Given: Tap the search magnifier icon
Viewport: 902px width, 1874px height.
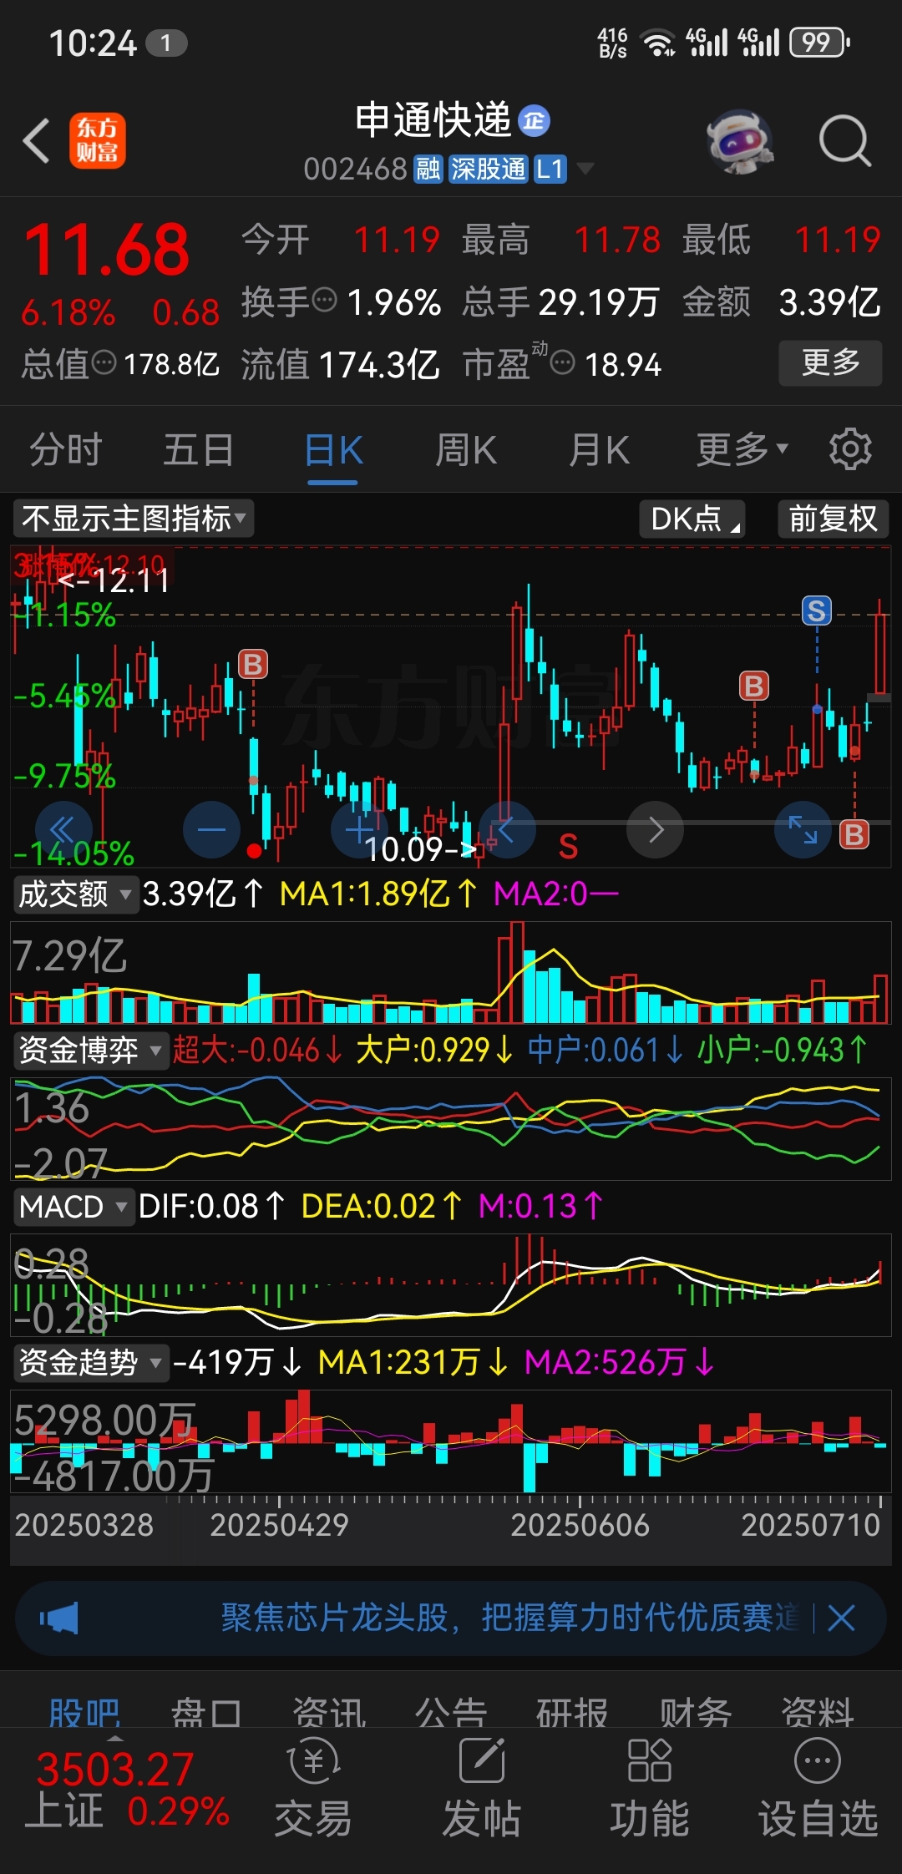Looking at the screenshot, I should pos(844,140).
